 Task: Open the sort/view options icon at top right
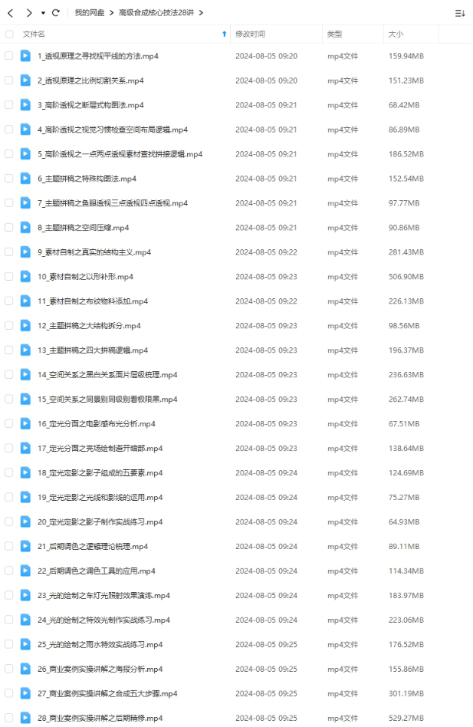point(460,14)
